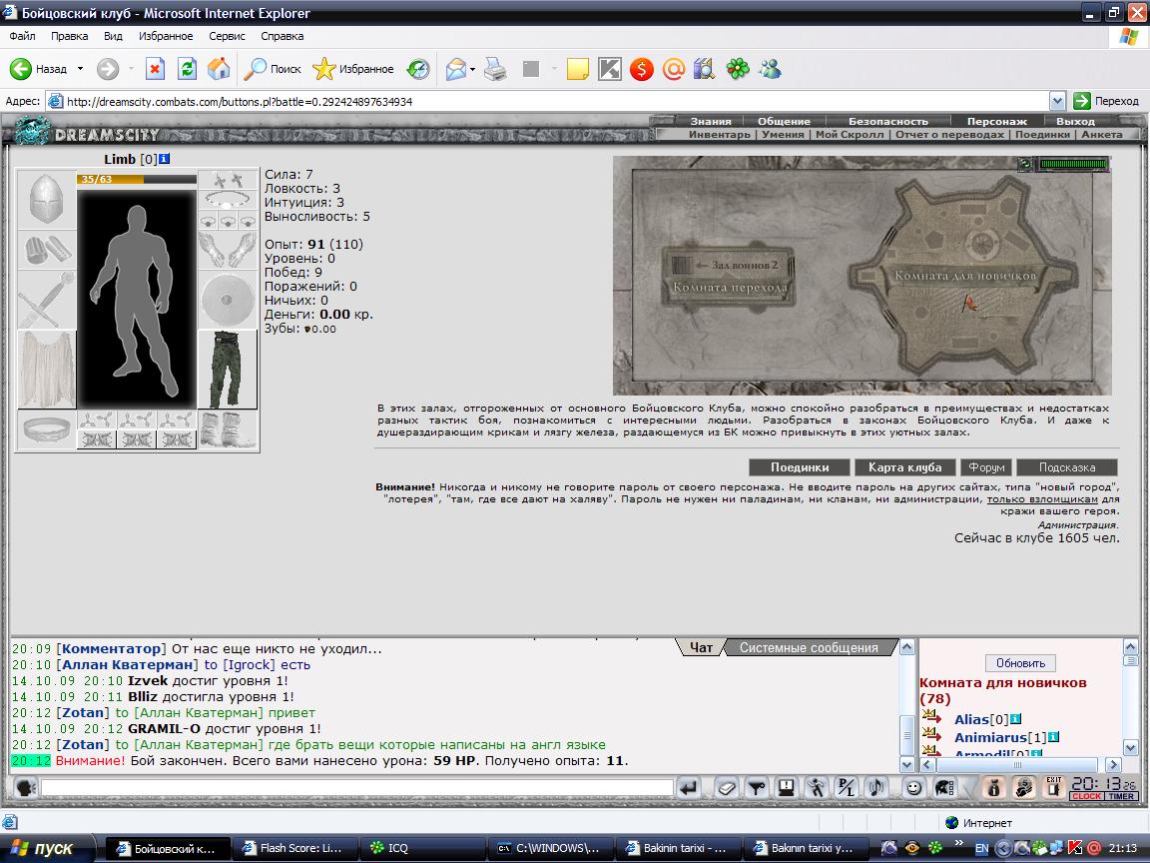Click the white shirt armor slot
Viewport: 1150px width, 863px height.
click(46, 369)
